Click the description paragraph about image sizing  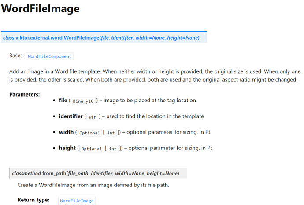tap(155, 76)
